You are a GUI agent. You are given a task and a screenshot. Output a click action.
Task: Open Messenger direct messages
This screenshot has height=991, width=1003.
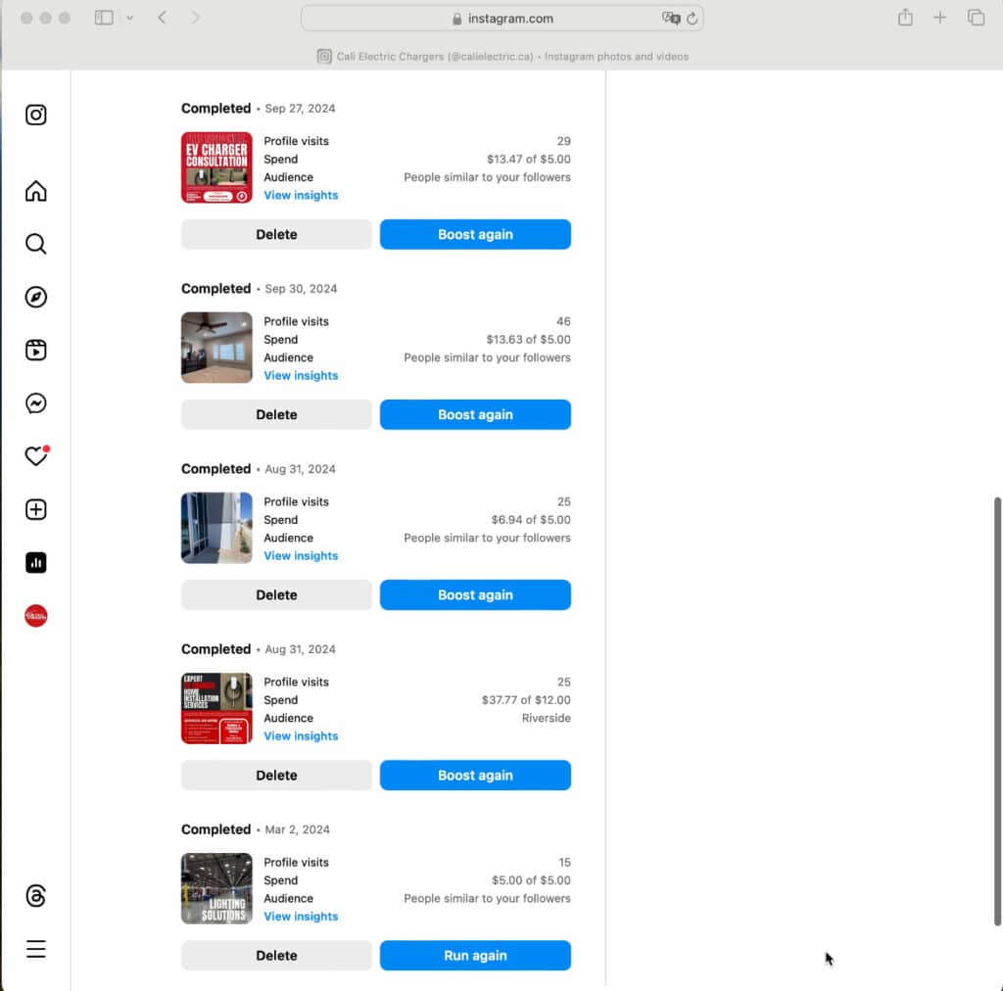coord(36,403)
